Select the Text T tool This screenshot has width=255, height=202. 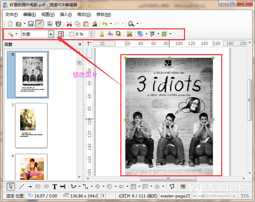(55, 186)
